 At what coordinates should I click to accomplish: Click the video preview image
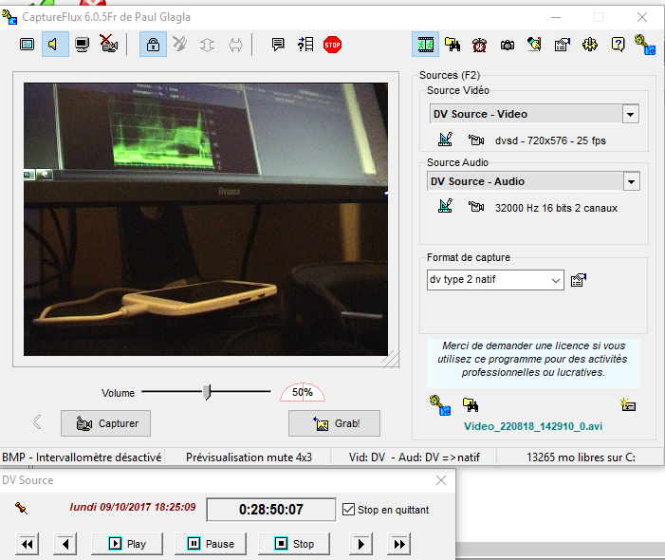click(206, 219)
